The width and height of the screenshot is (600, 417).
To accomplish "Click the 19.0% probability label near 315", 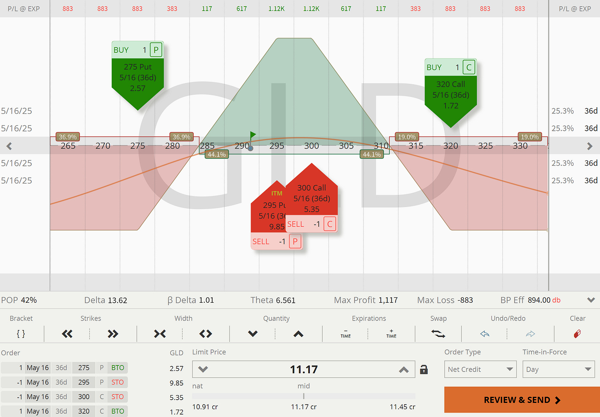I will pos(407,137).
